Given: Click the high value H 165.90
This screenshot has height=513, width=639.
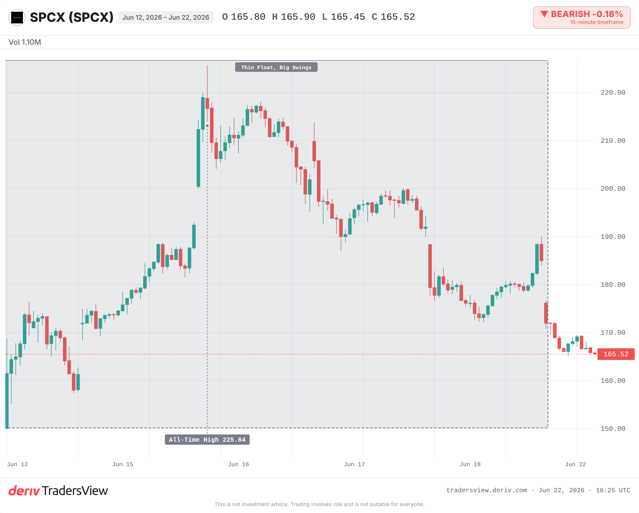Looking at the screenshot, I should tap(293, 17).
